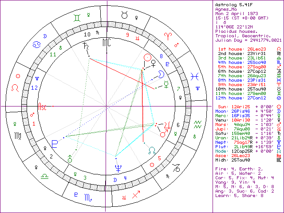The width and height of the screenshot is (284, 213).
Task: Select the Sun symbol in the chart wheel
Action: coord(147,58)
